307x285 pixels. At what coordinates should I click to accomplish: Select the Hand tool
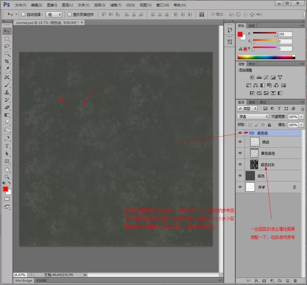pos(7,169)
